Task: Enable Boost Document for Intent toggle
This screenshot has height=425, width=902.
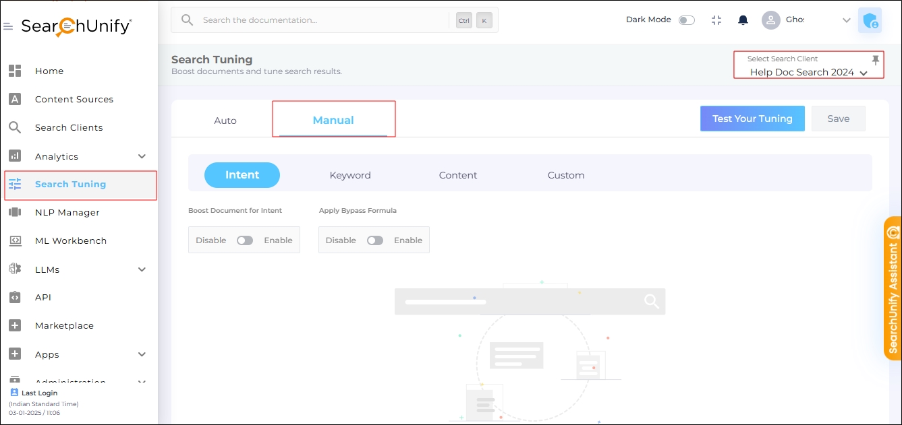Action: [245, 240]
